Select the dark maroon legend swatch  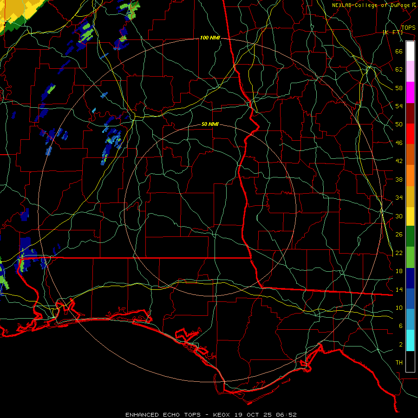click(410, 113)
